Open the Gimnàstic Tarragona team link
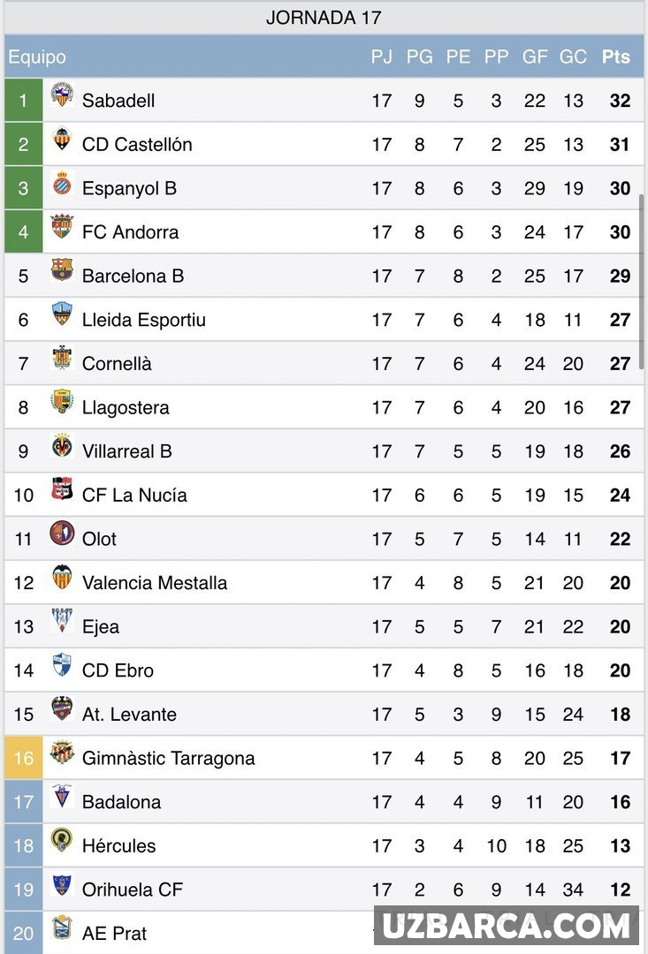Screen dimensions: 648x954 pos(168,758)
